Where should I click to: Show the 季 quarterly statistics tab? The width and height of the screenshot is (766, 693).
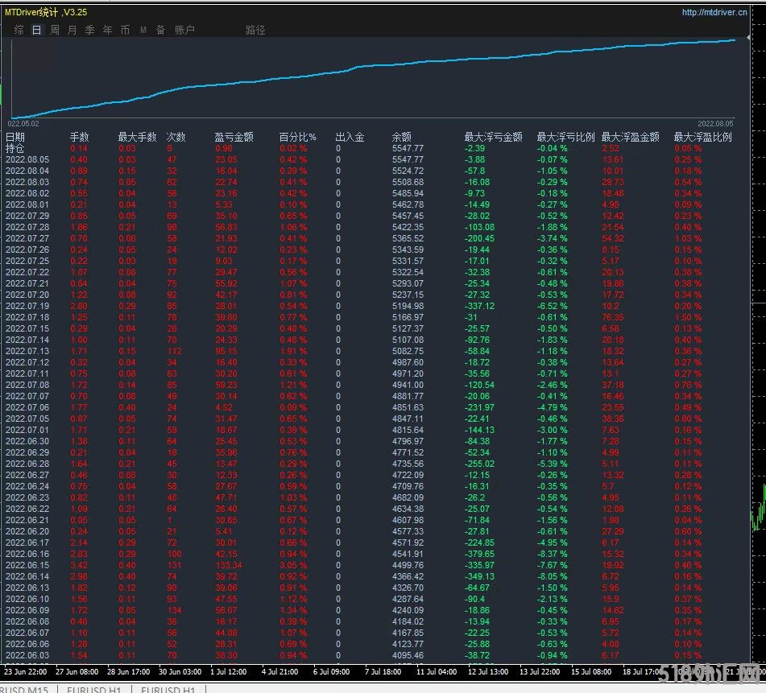tap(89, 30)
